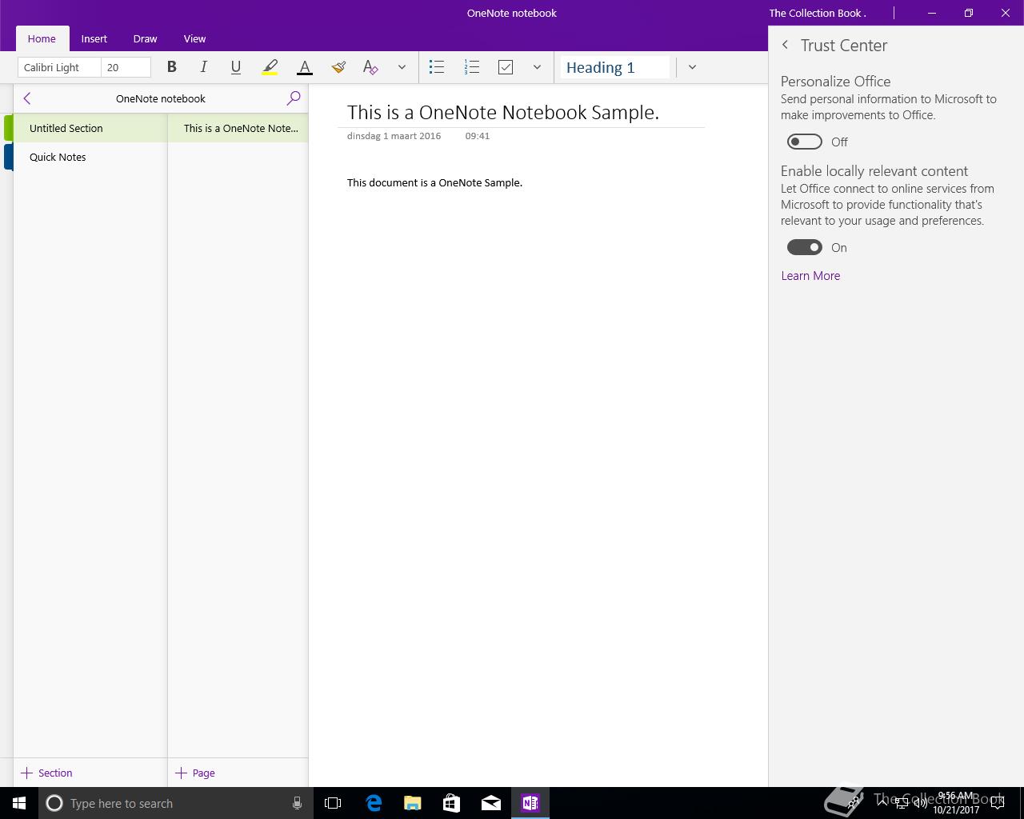Show hidden system tray icons
1024x819 pixels.
point(882,803)
